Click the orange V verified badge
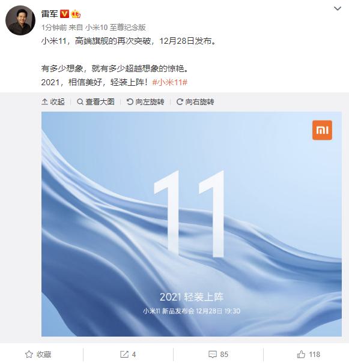The width and height of the screenshot is (349, 363). tap(64, 14)
